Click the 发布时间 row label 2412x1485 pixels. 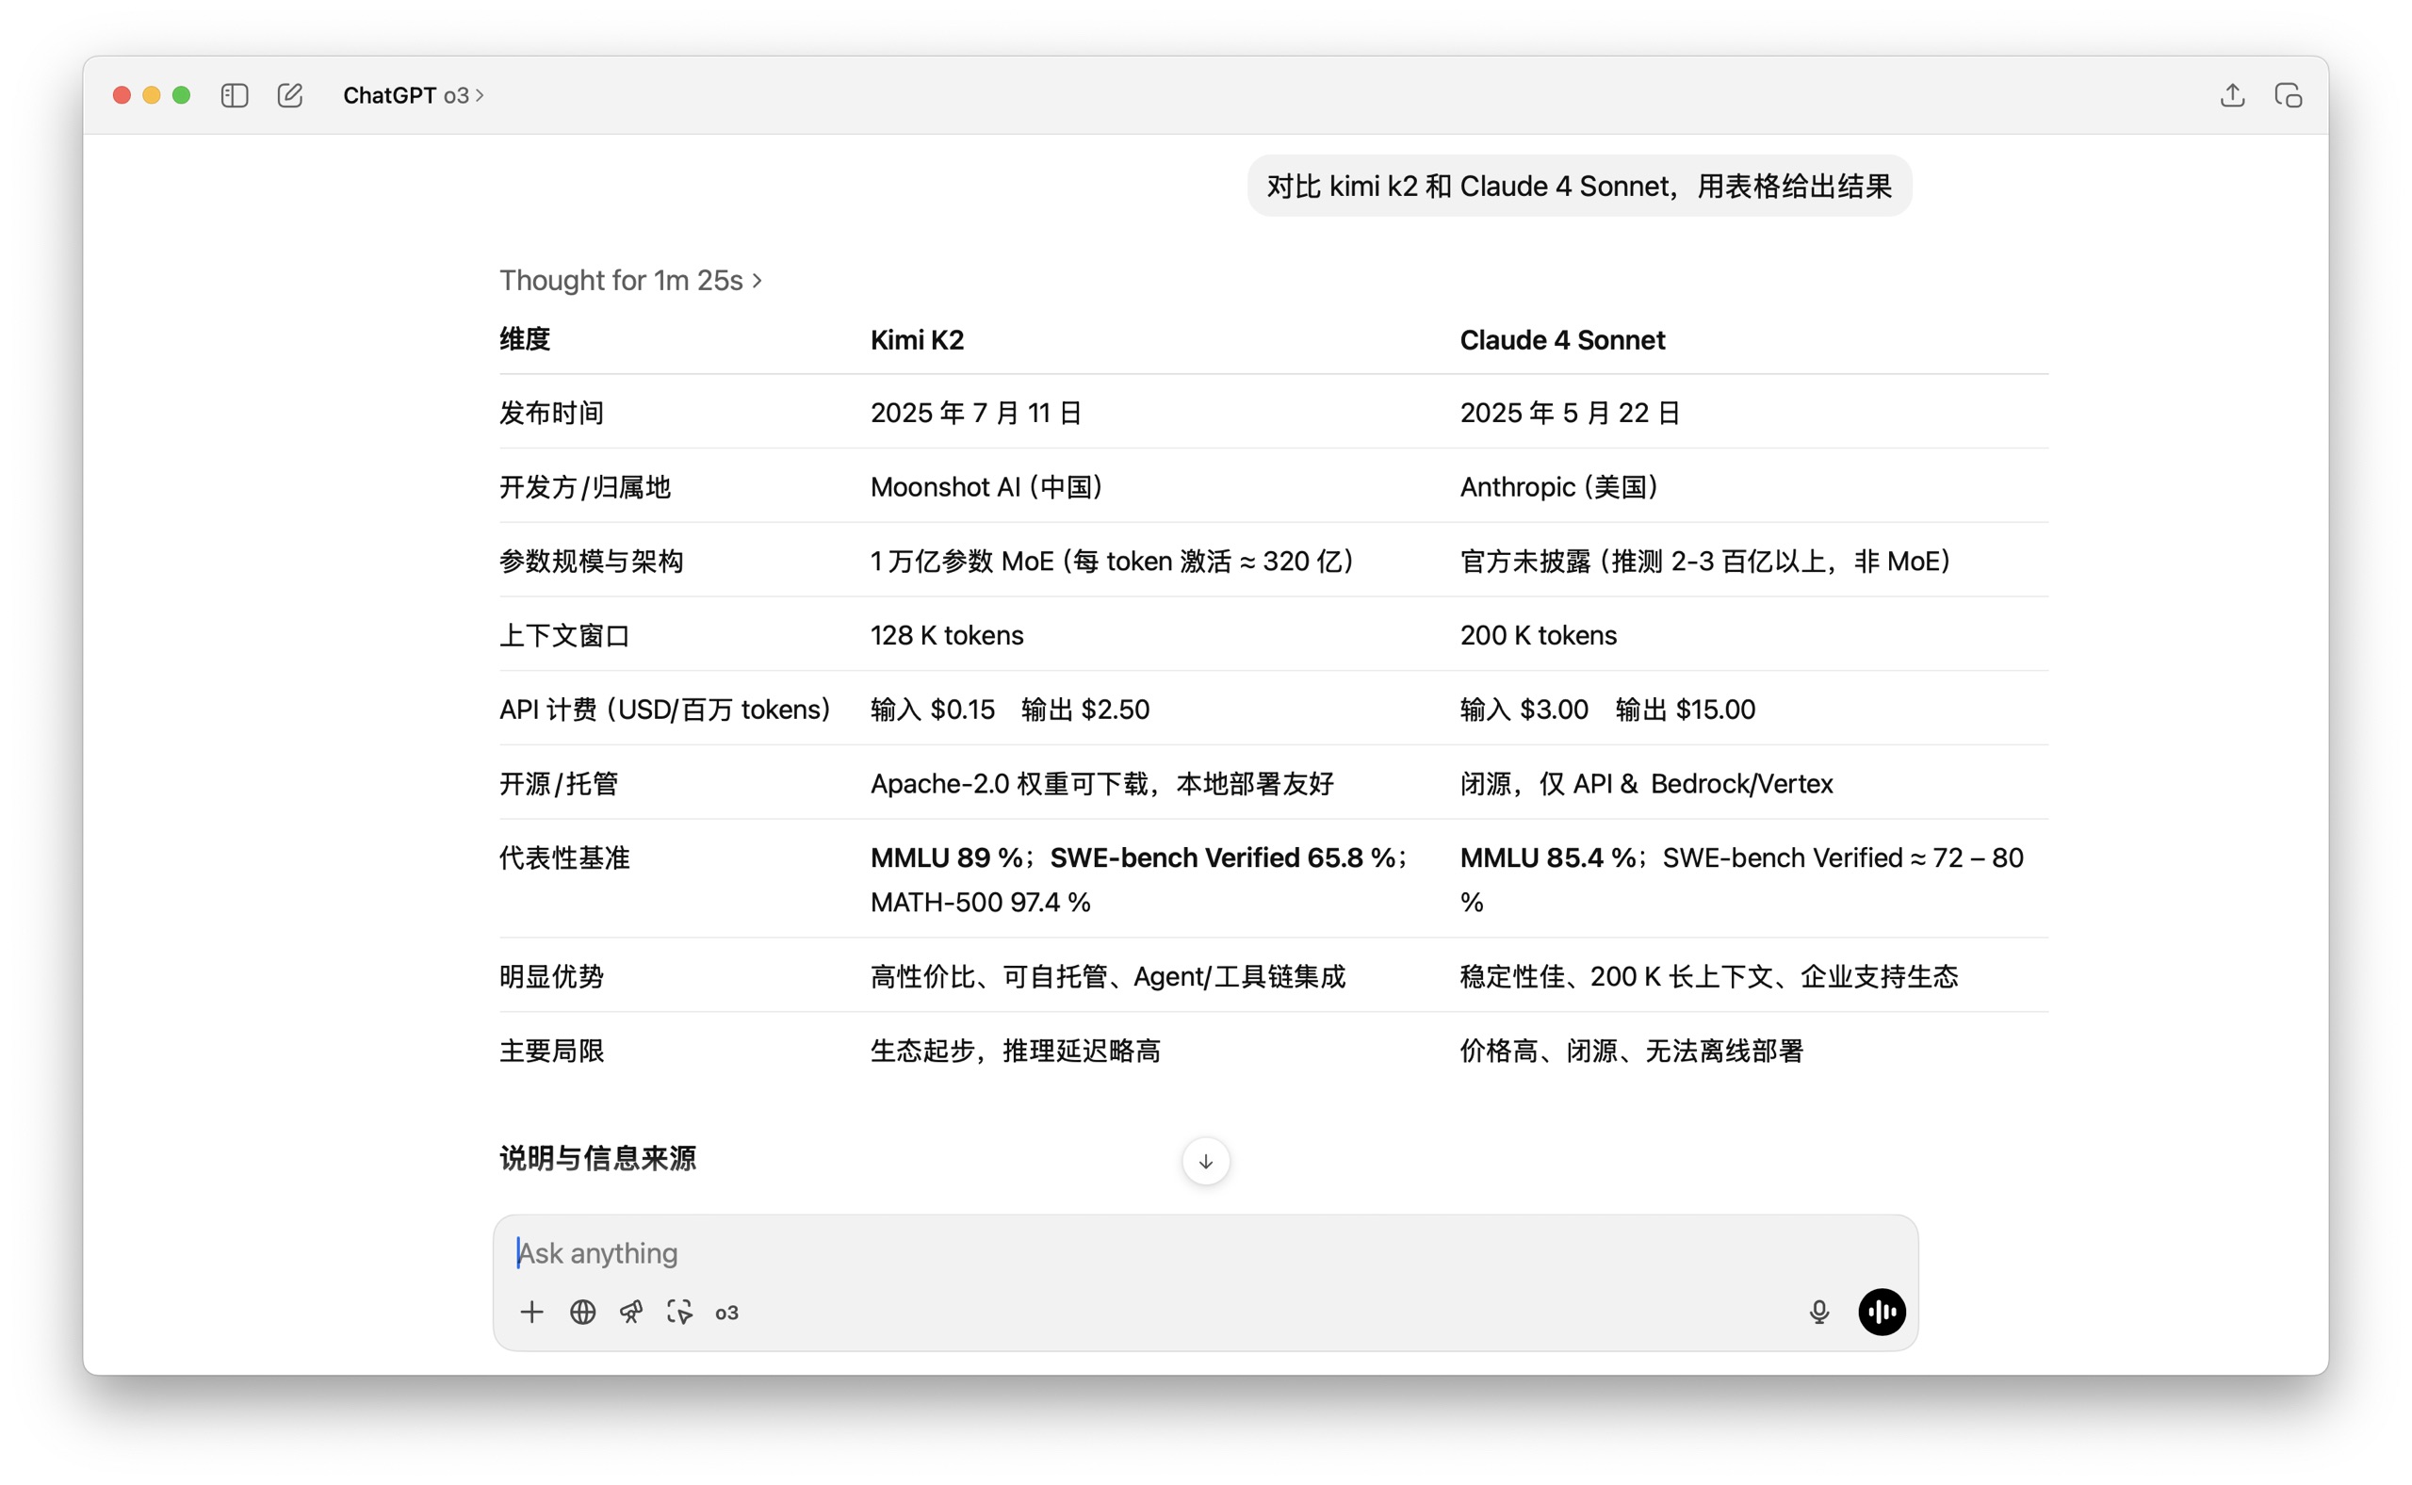point(552,413)
